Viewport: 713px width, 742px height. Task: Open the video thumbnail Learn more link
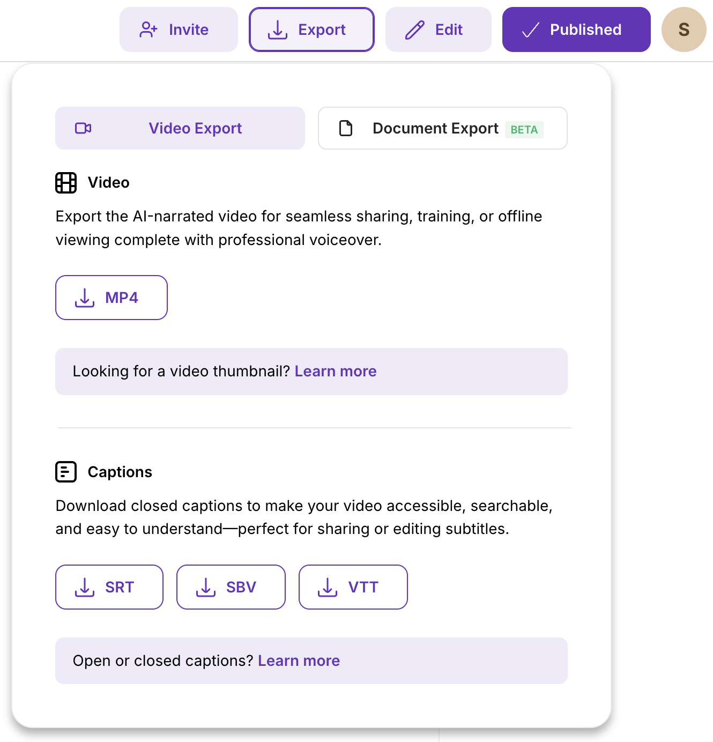pos(336,371)
